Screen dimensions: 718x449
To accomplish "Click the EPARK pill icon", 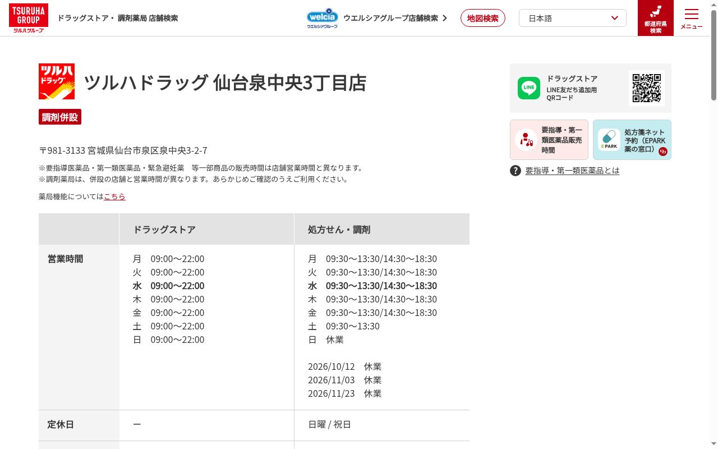I will coord(609,140).
